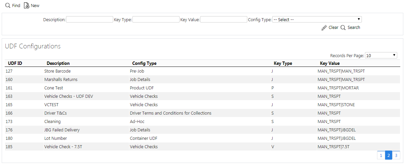
Task: Click the Search magnifier icon
Action: click(343, 28)
